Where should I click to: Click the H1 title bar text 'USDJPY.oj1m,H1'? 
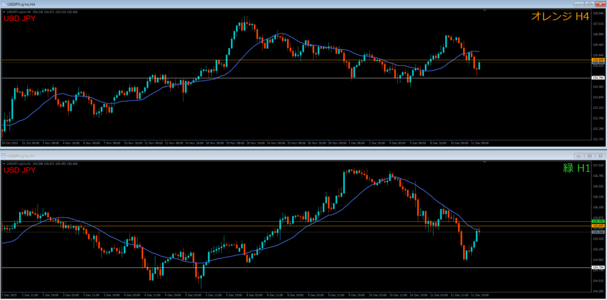tap(20, 156)
